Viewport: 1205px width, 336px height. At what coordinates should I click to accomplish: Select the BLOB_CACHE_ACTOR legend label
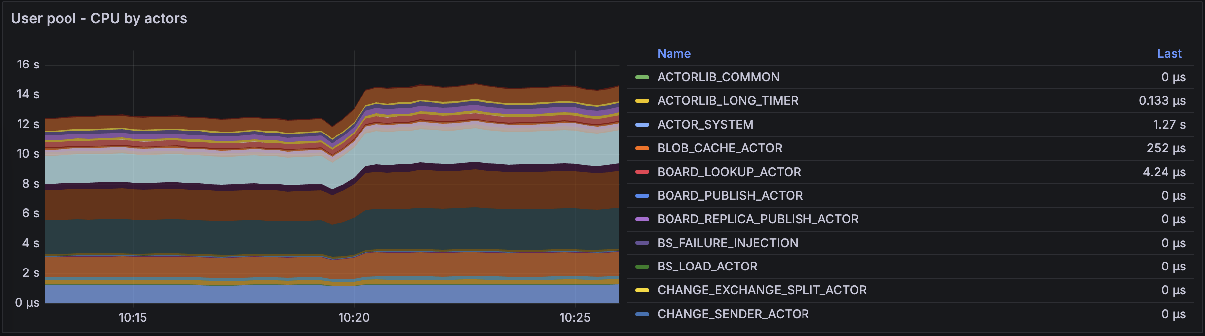coord(719,148)
